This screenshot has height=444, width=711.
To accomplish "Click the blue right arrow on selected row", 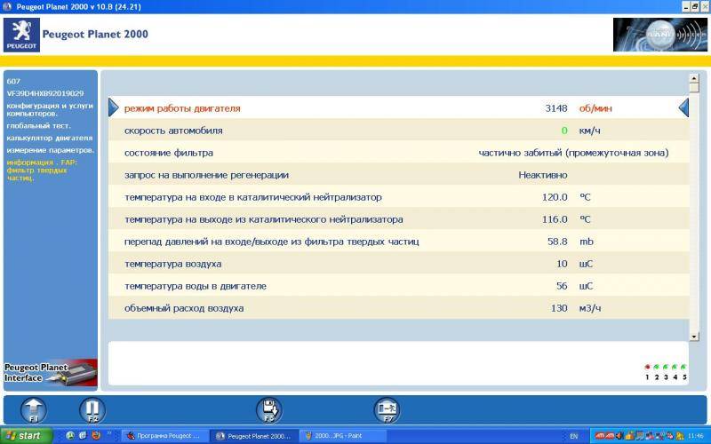I will pyautogui.click(x=113, y=107).
